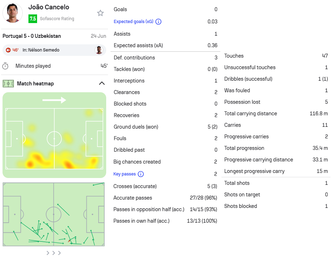Image resolution: width=333 pixels, height=258 pixels.
Task: Collapse the Match heatmap section
Action: (102, 83)
